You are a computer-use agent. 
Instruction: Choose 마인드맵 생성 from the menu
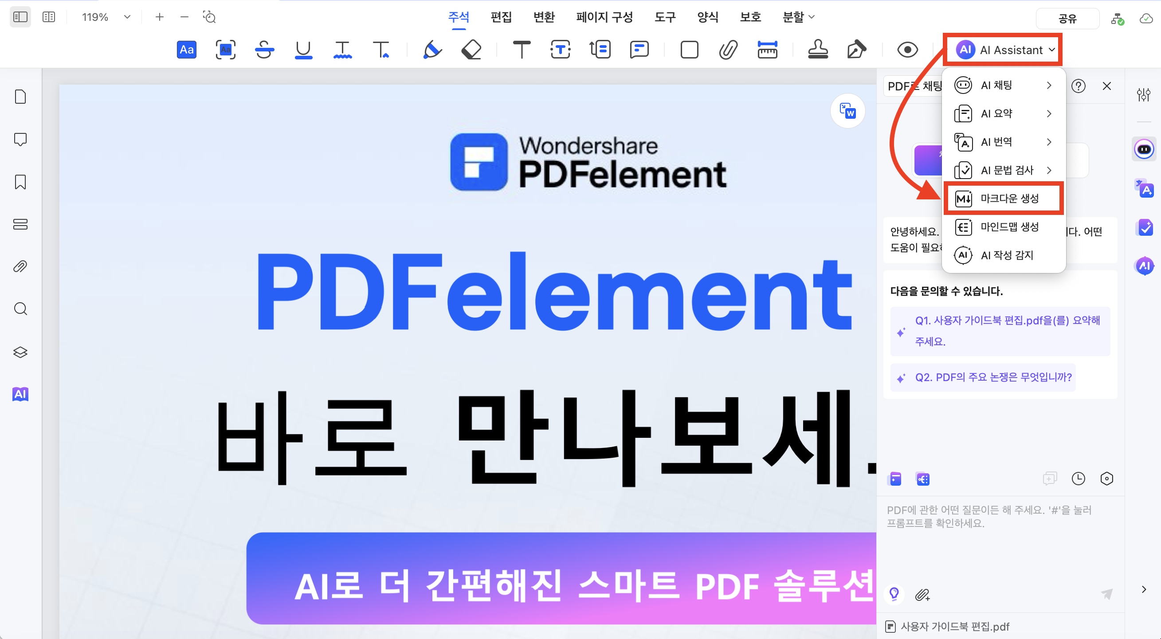1004,226
